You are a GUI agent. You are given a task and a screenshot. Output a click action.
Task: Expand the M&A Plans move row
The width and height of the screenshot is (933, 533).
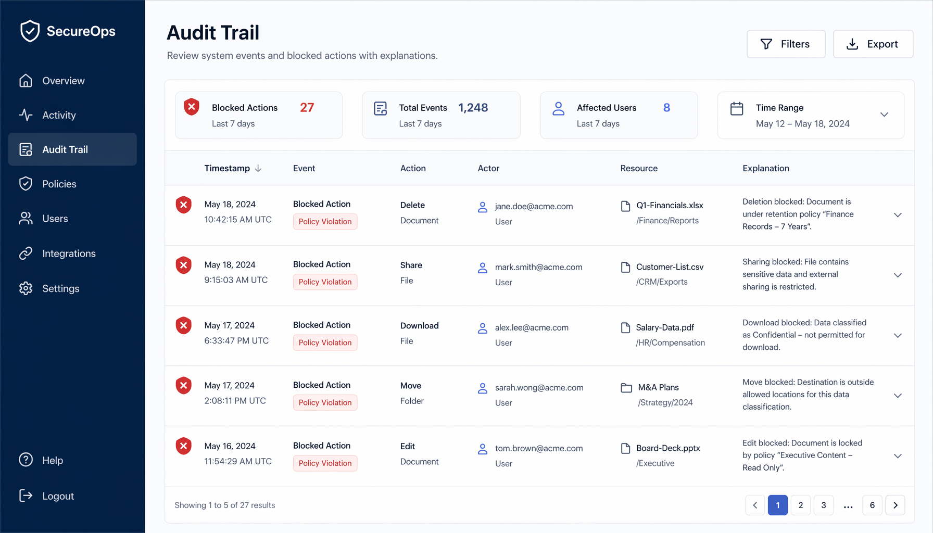pyautogui.click(x=898, y=396)
